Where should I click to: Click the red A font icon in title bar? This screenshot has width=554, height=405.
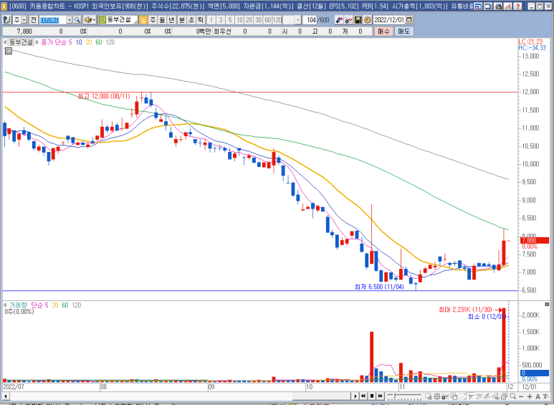click(507, 6)
